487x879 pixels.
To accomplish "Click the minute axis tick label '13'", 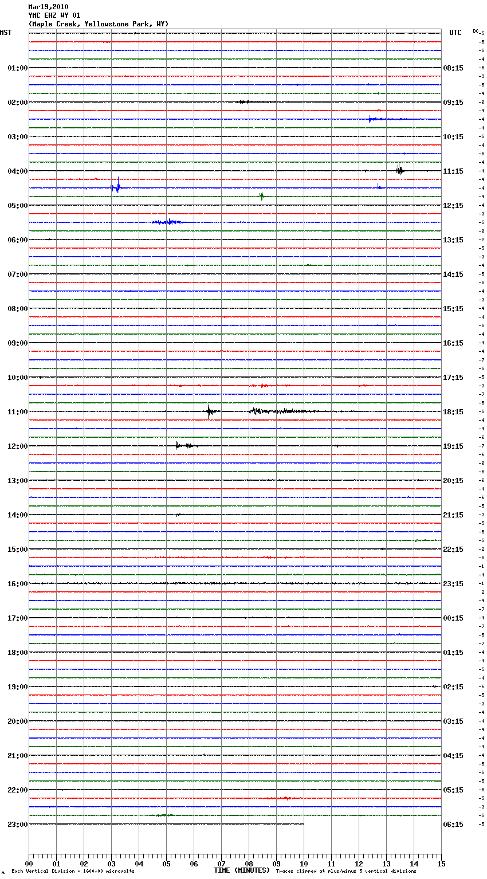I will coord(386,864).
